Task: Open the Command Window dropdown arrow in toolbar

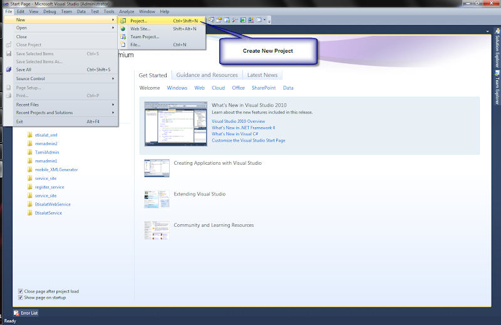Action: coord(264,20)
